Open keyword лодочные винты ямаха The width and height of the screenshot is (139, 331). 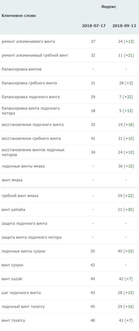coord(23,166)
